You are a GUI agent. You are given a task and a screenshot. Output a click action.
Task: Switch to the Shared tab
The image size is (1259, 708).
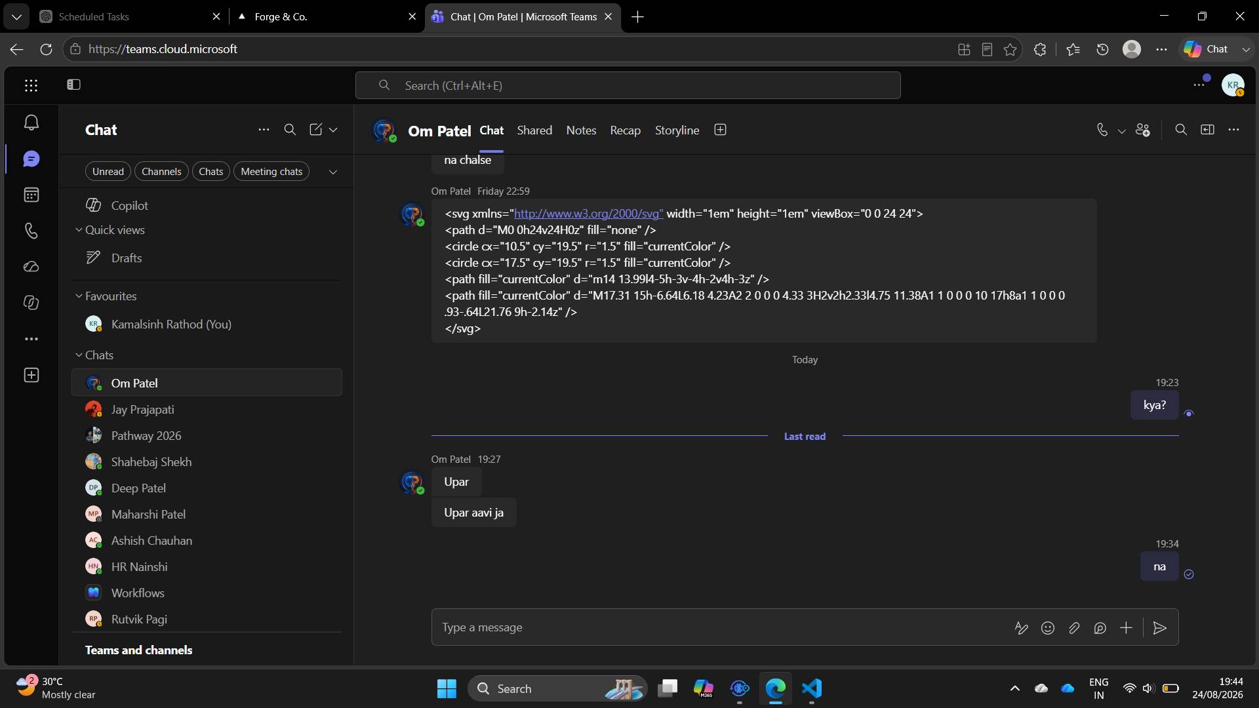pyautogui.click(x=534, y=130)
